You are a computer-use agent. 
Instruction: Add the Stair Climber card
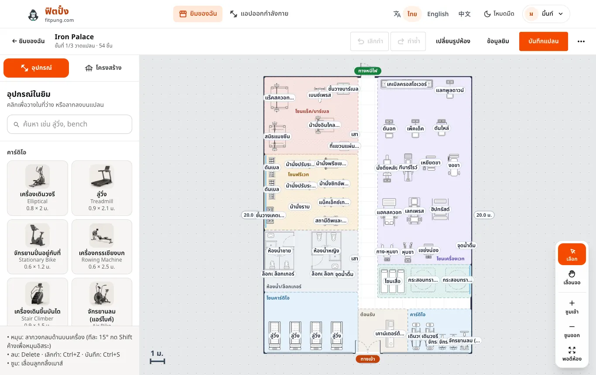38,302
